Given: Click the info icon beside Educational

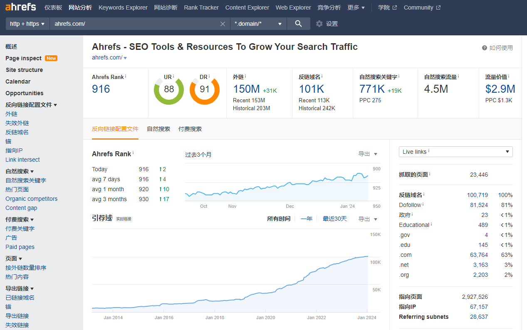Looking at the screenshot, I should click(431, 224).
